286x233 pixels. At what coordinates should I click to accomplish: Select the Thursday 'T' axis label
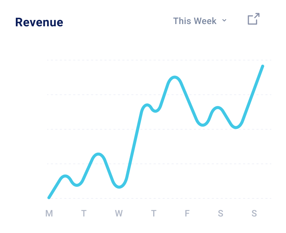(154, 214)
